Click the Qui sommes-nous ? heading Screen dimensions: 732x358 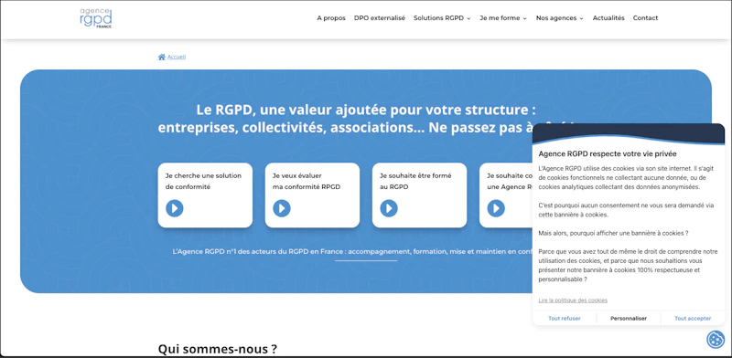point(218,349)
